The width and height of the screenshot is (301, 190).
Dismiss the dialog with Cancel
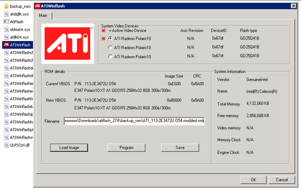[282, 180]
